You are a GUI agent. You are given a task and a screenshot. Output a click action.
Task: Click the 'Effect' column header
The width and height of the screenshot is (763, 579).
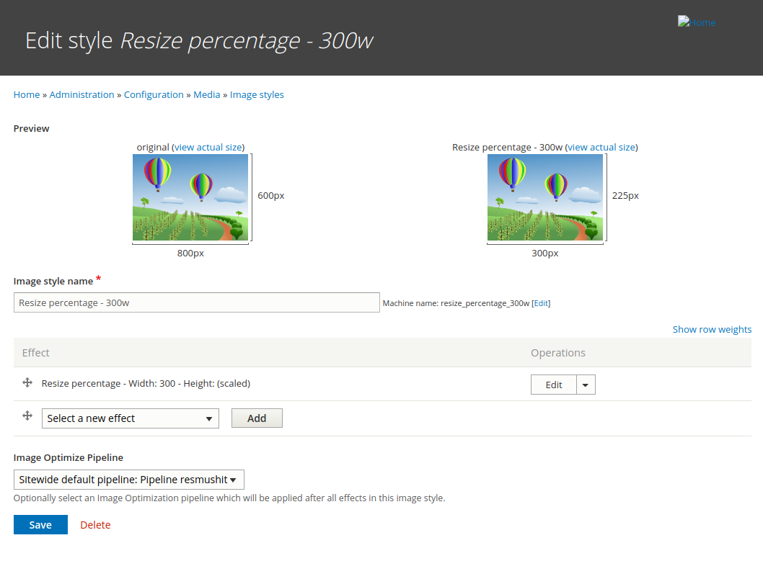tap(35, 353)
